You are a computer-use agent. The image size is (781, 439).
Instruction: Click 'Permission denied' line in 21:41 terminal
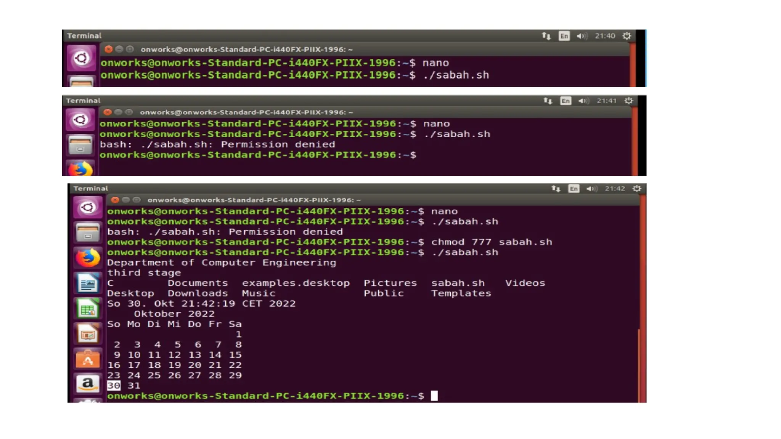click(x=217, y=144)
